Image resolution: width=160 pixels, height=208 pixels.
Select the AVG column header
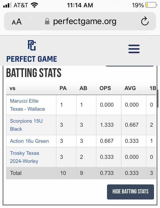click(x=130, y=88)
